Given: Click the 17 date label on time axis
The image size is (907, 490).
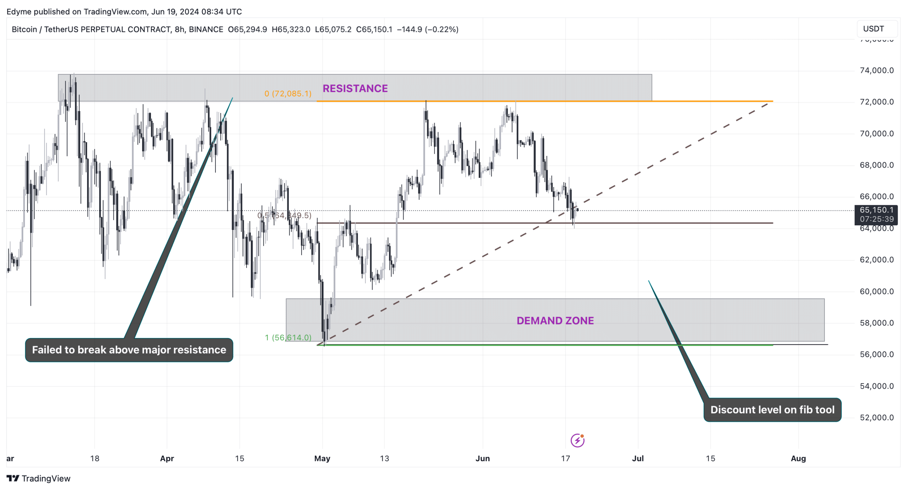Looking at the screenshot, I should pyautogui.click(x=565, y=458).
